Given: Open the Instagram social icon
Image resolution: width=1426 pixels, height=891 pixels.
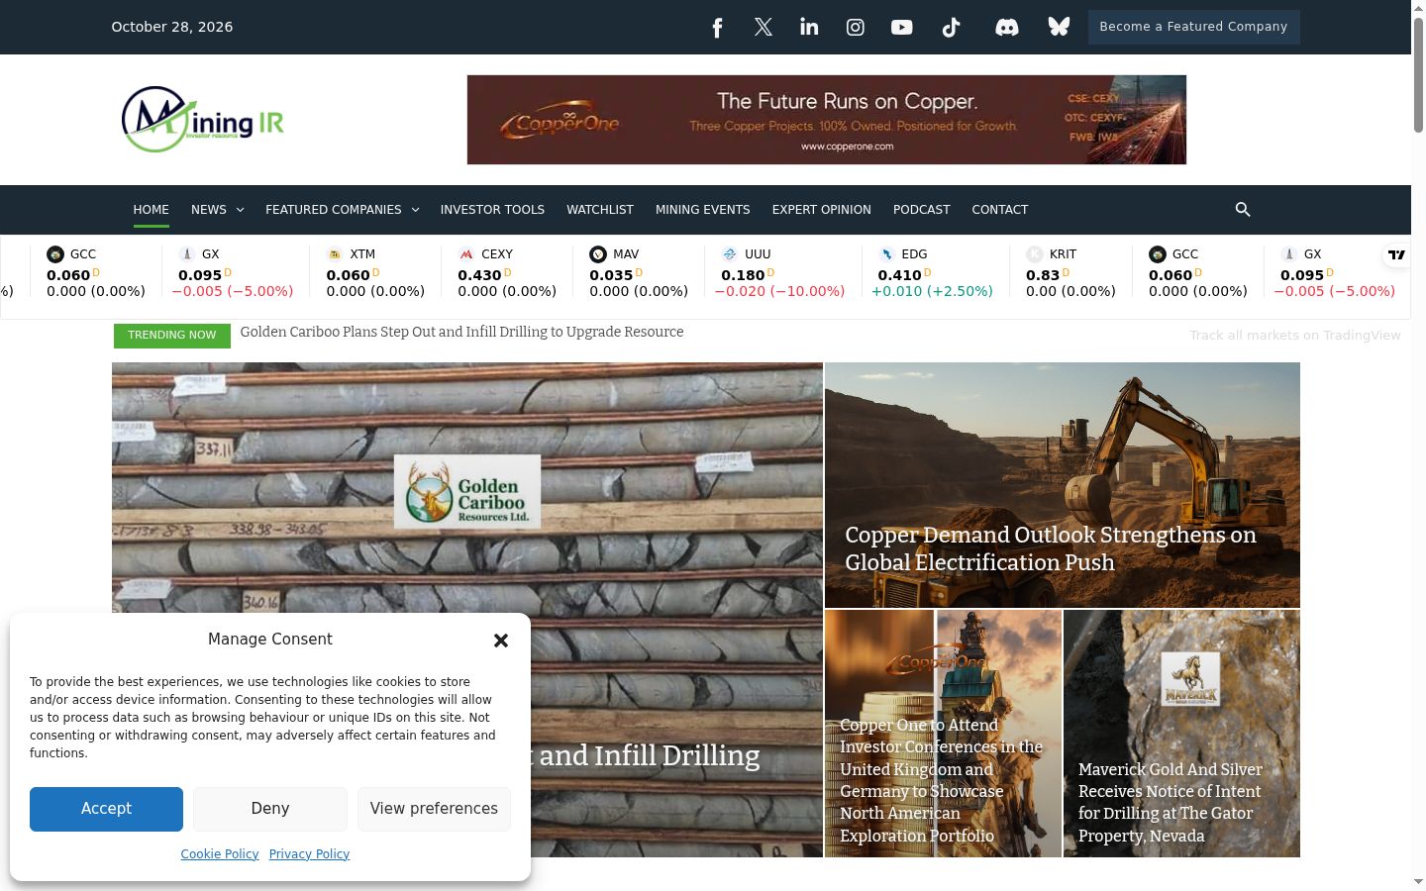Looking at the screenshot, I should (x=856, y=28).
